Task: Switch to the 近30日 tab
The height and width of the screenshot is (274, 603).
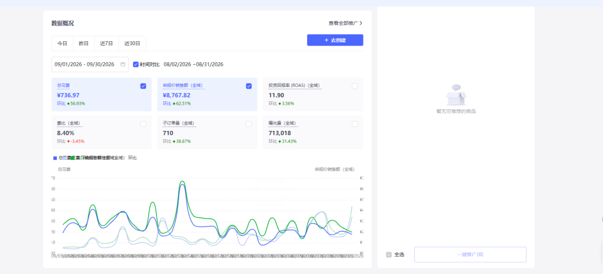Action: tap(132, 43)
